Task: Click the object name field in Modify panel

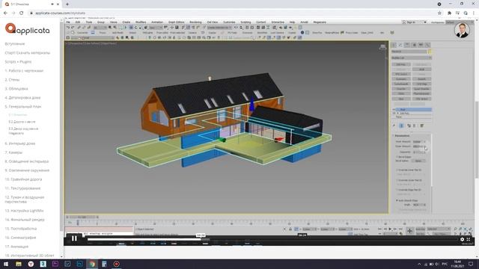Action: (409, 52)
